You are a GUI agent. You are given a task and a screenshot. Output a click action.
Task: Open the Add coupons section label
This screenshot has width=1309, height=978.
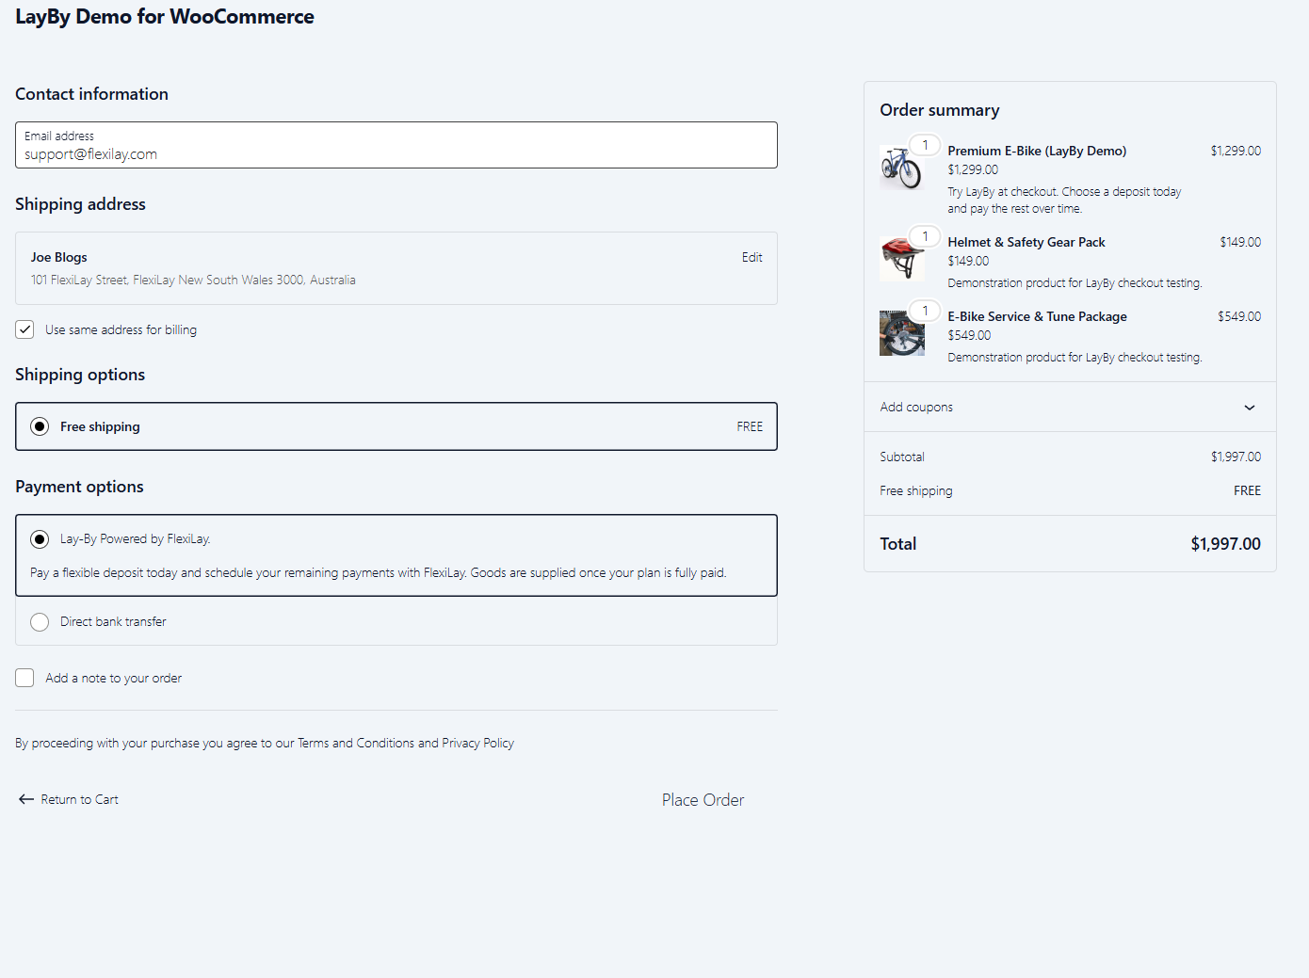(x=916, y=408)
